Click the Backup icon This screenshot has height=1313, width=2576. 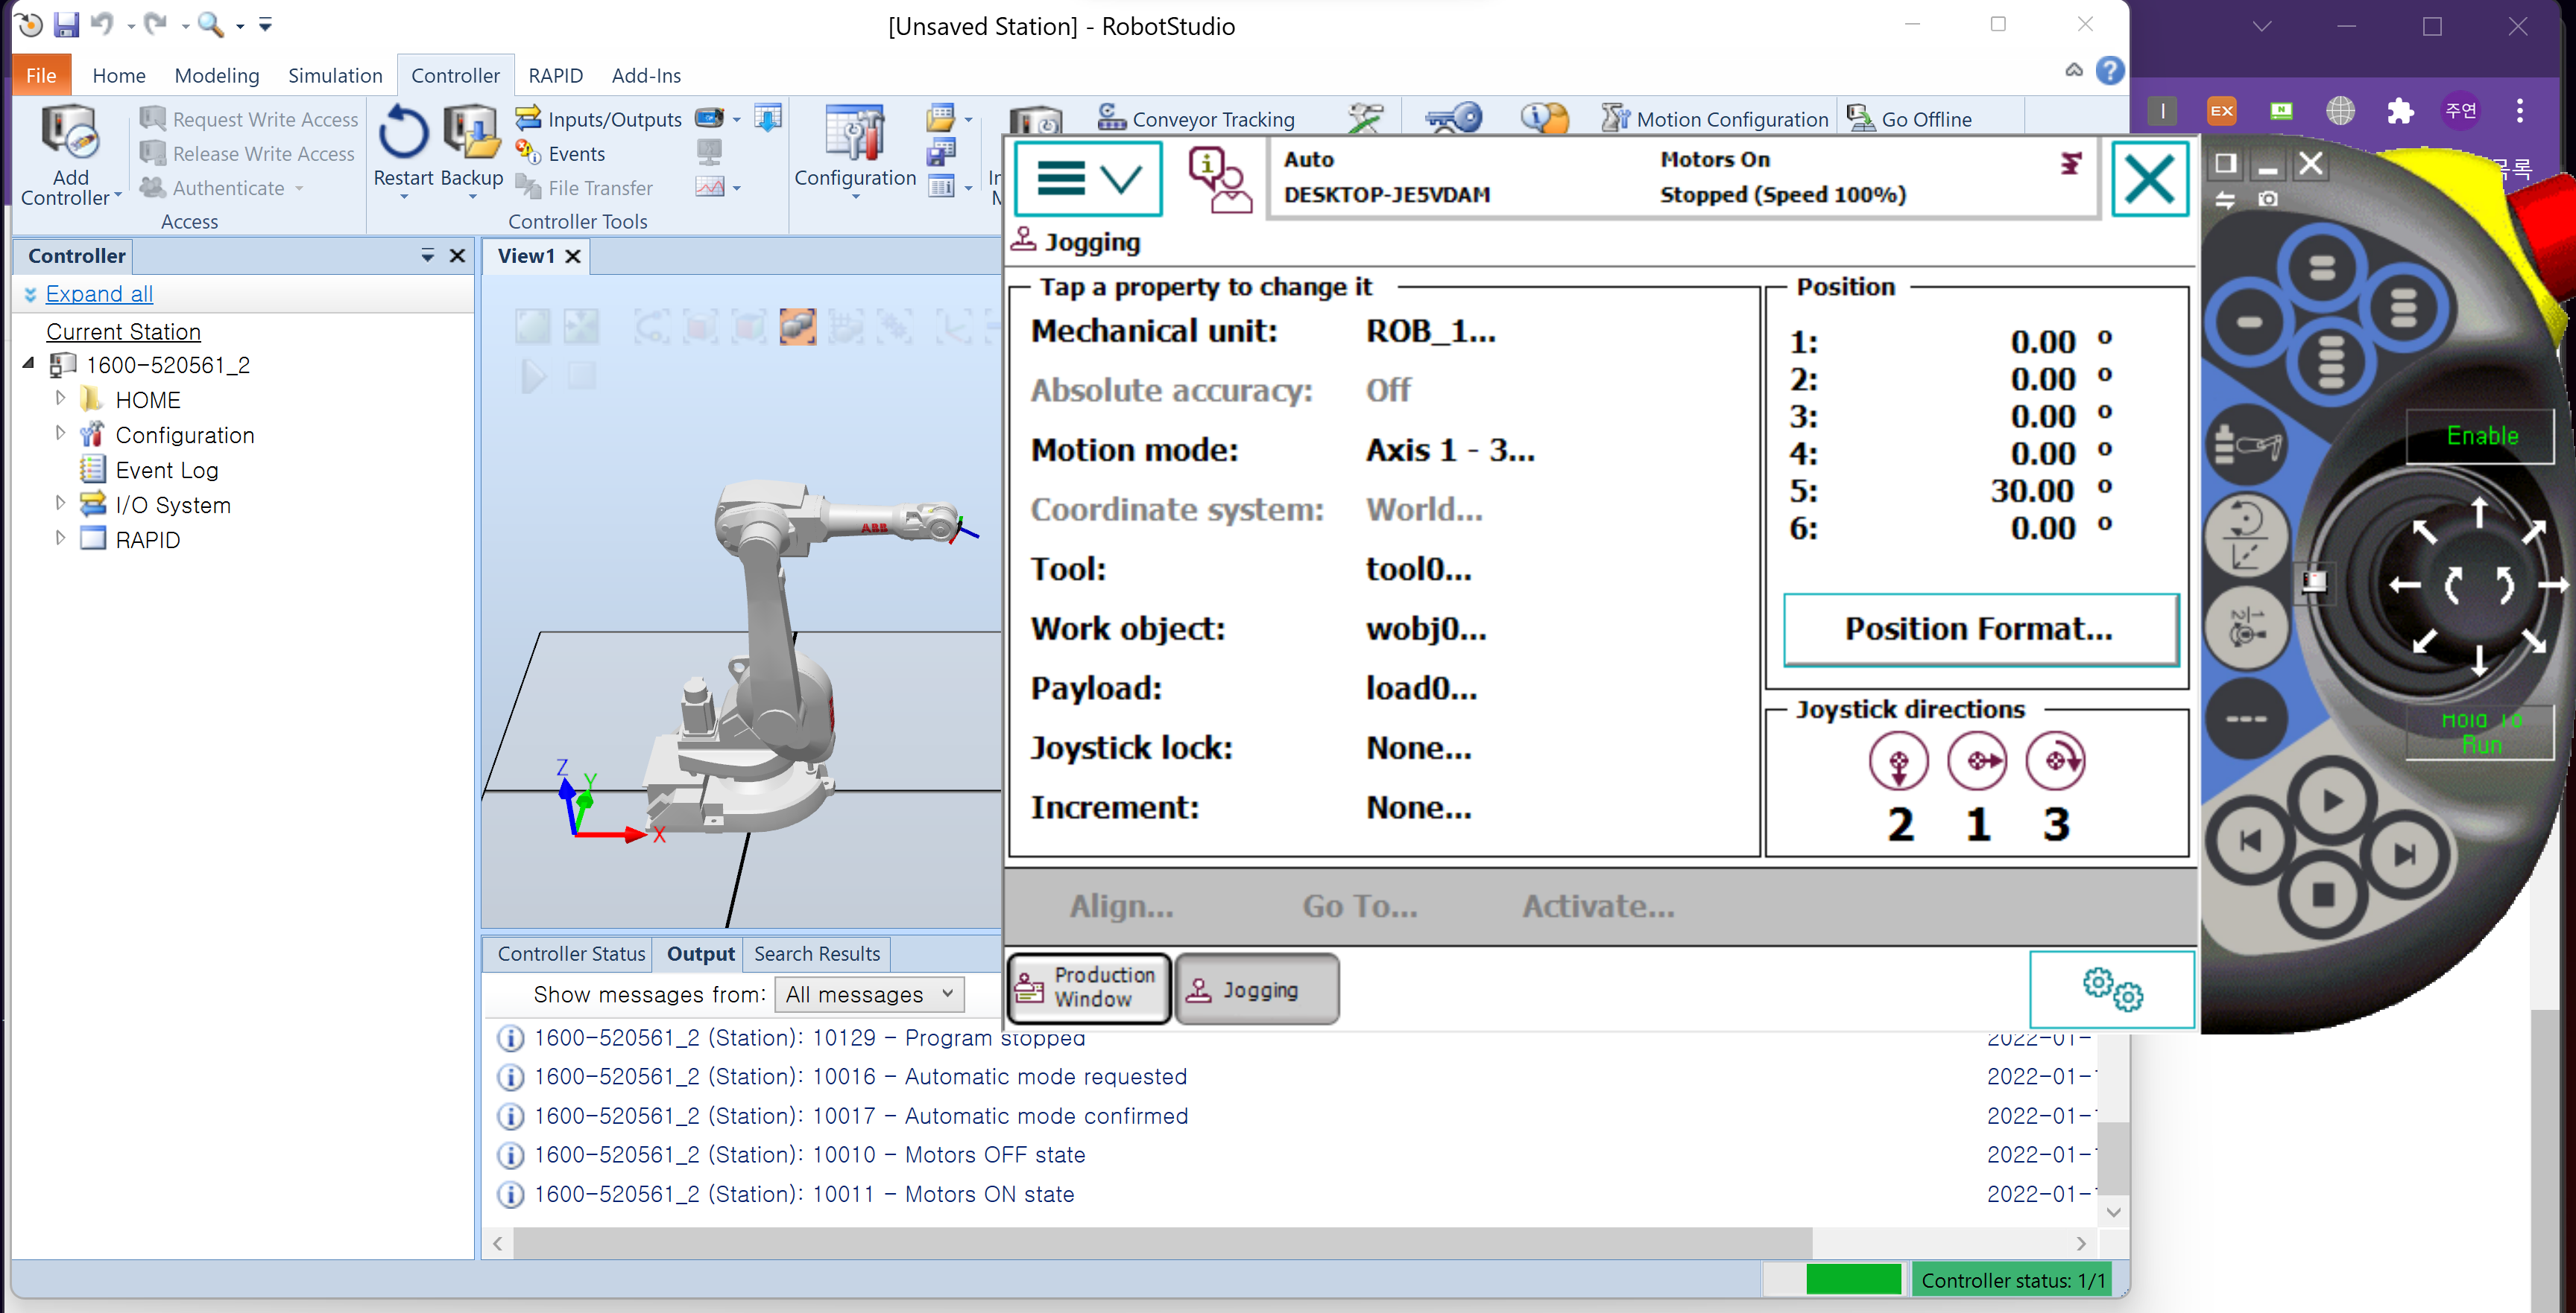pyautogui.click(x=471, y=132)
